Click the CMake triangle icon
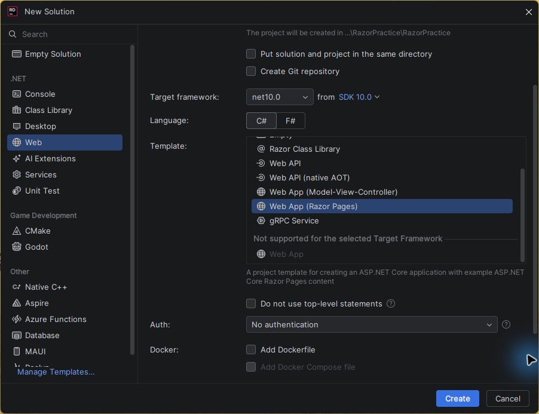Screen dimensions: 539x414 pyautogui.click(x=17, y=231)
